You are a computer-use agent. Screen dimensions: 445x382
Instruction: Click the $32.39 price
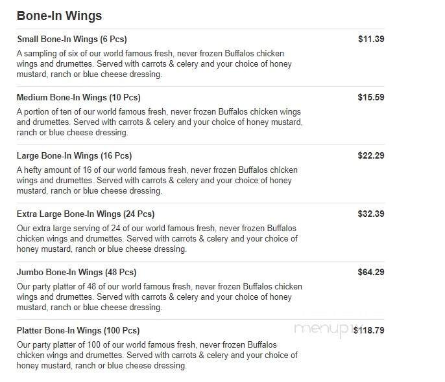(x=371, y=214)
